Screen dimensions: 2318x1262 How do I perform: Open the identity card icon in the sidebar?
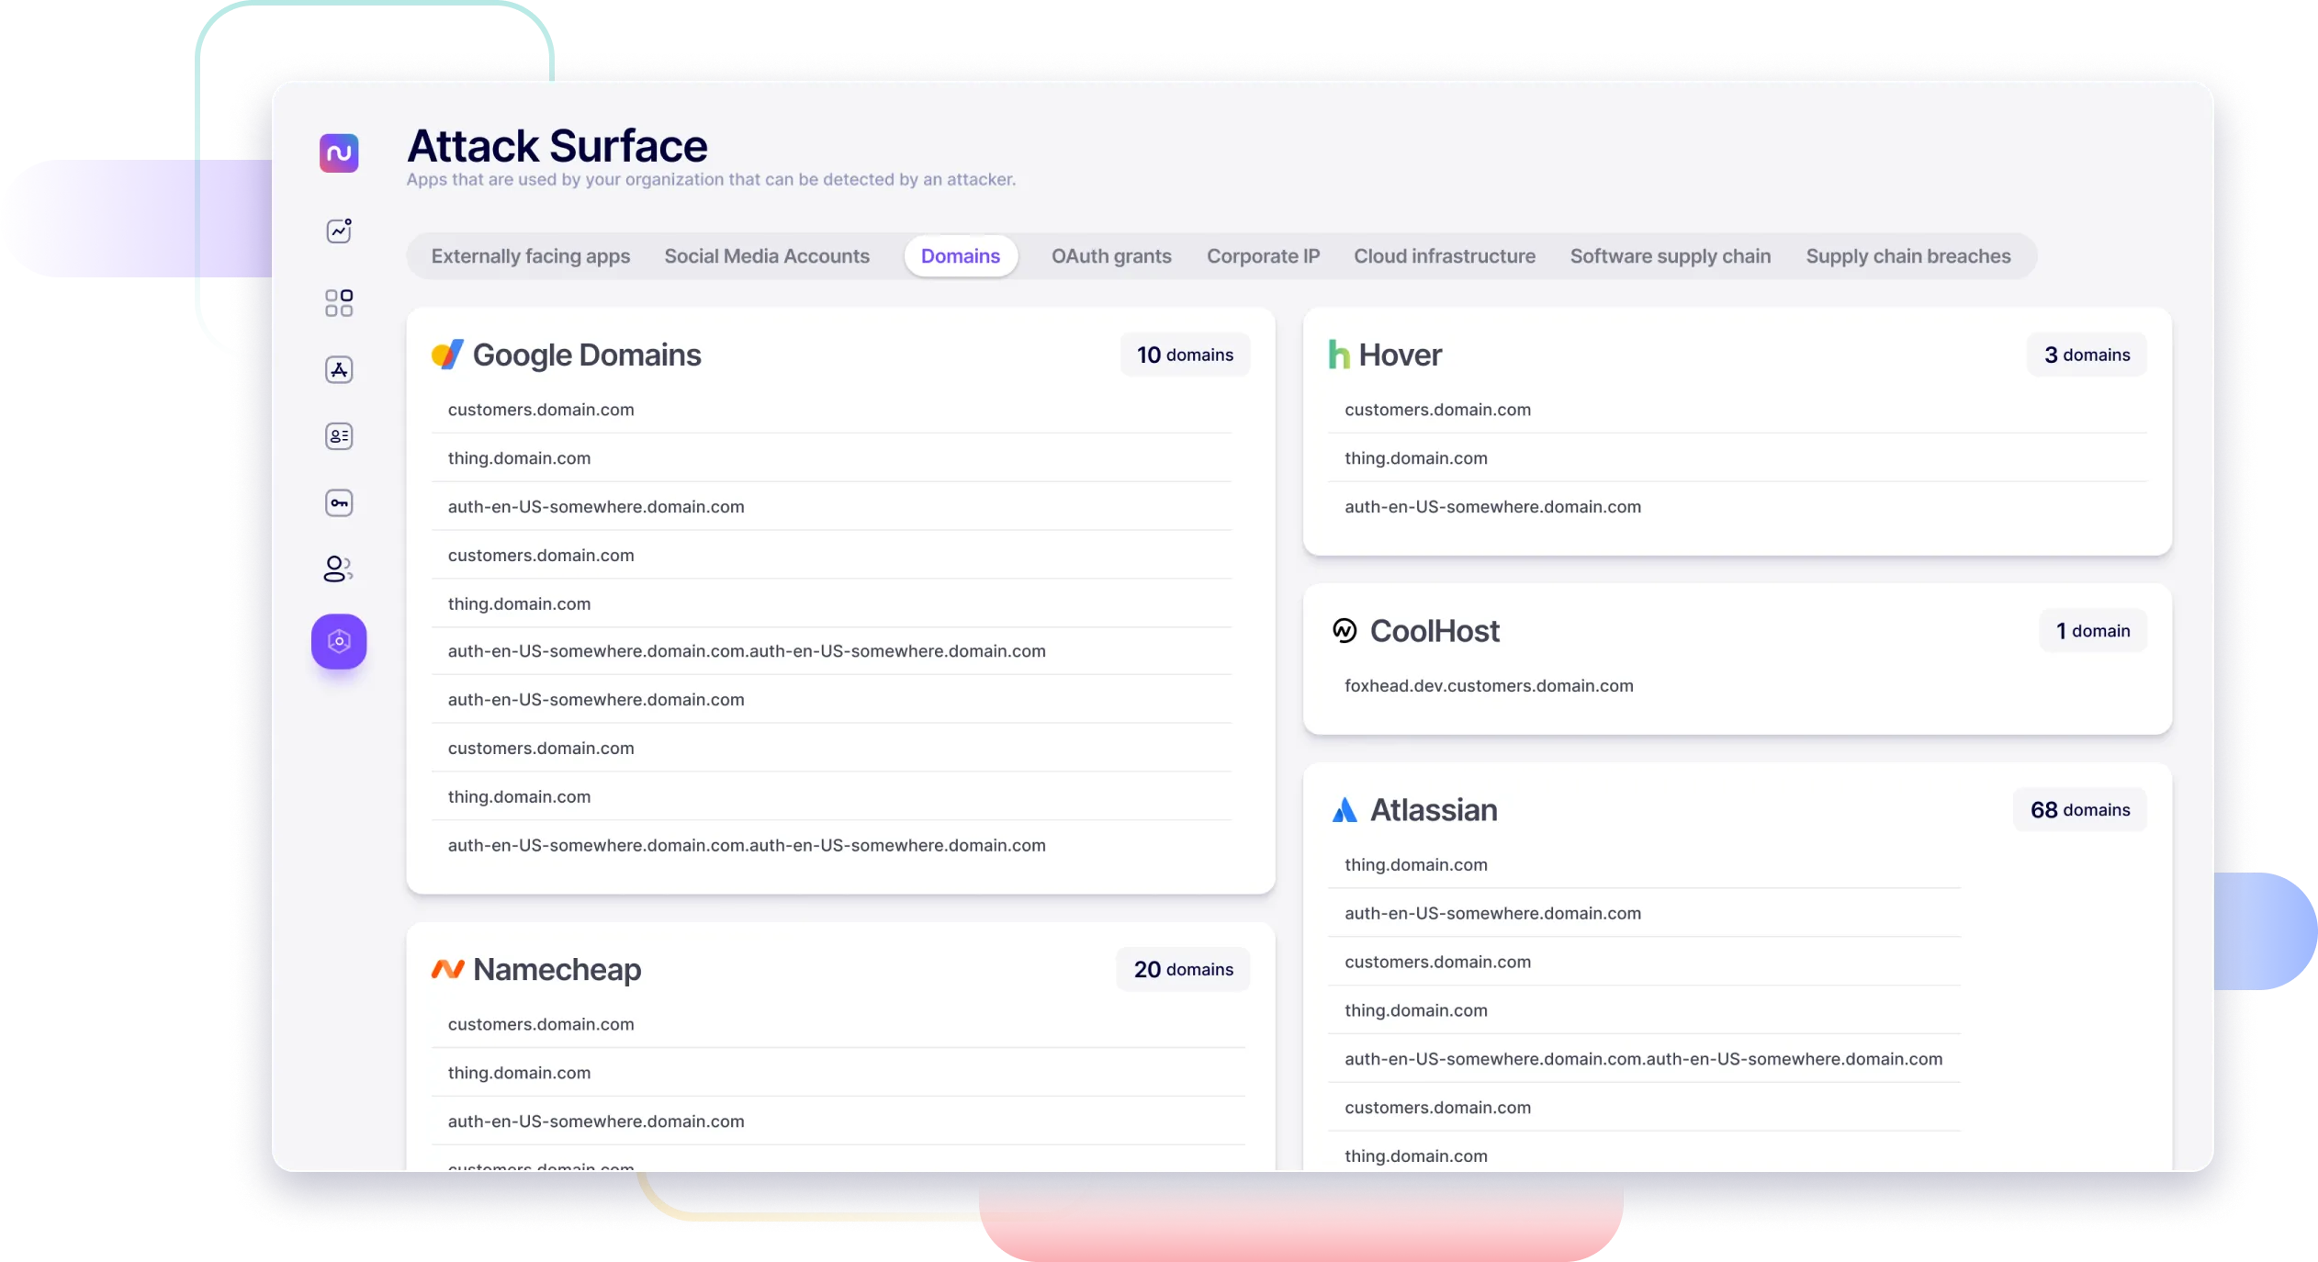tap(339, 436)
